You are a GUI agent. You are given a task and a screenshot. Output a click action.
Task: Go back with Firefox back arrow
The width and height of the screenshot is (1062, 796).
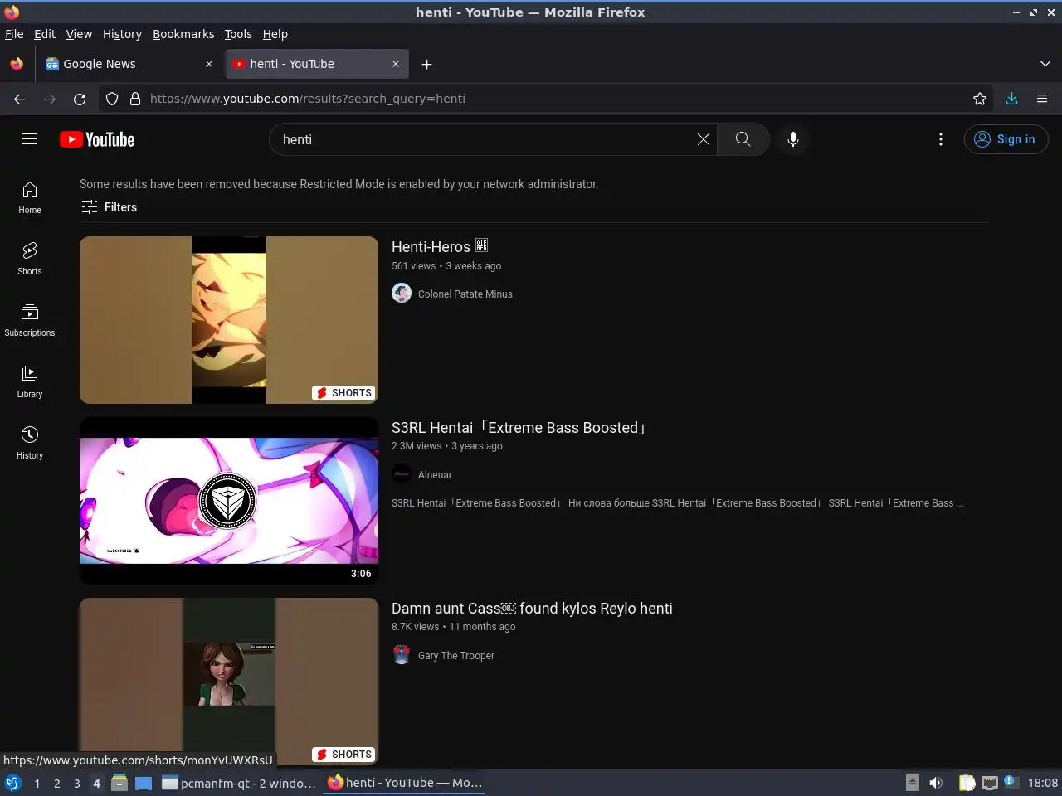tap(20, 99)
